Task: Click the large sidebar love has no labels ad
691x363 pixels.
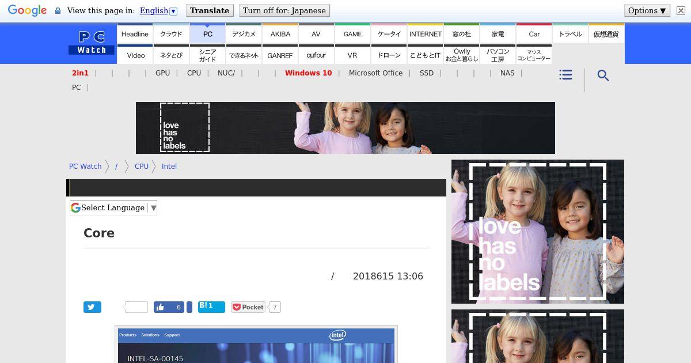Action: pyautogui.click(x=538, y=232)
